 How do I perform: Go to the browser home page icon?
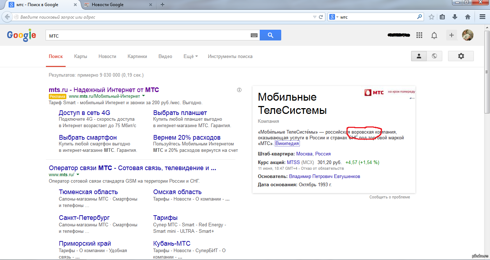point(467,17)
